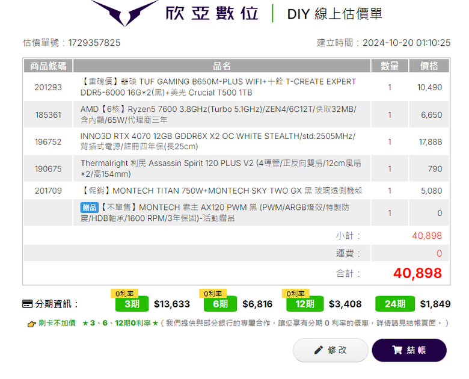Screen dimensions: 469x379
Task: Click the 6期 amount $6,816
Action: pos(257,304)
